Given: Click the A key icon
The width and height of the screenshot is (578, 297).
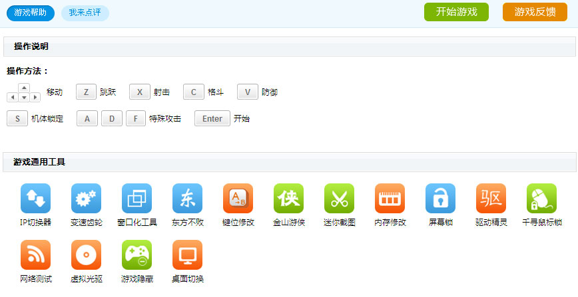Looking at the screenshot, I should pyautogui.click(x=87, y=118).
